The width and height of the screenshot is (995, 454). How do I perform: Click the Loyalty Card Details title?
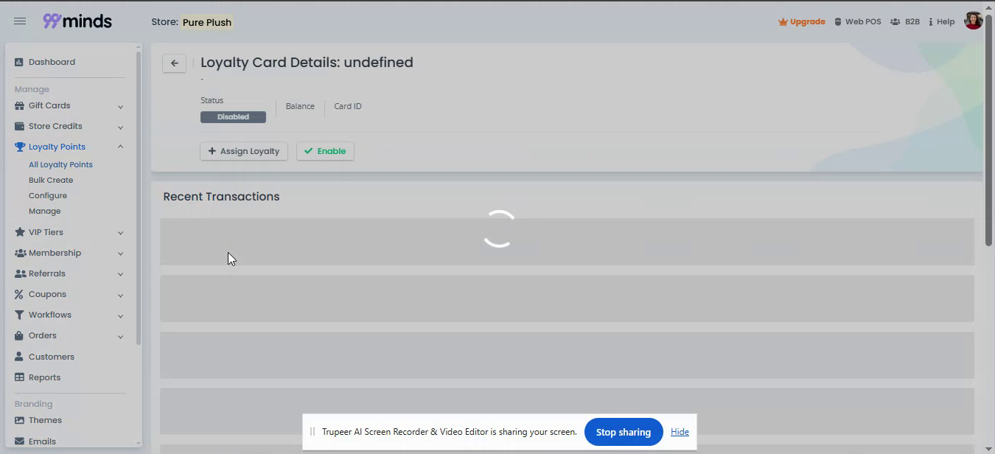point(307,63)
